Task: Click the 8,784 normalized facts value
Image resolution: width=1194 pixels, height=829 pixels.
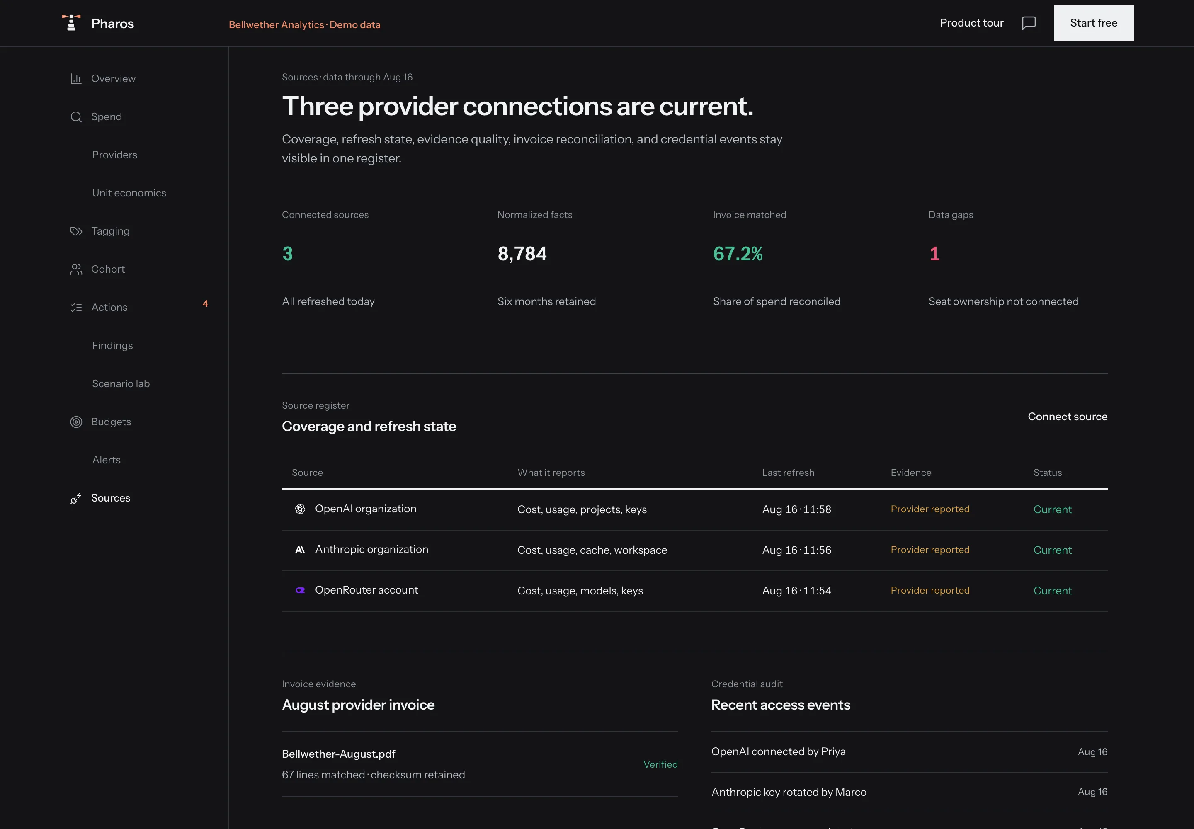Action: pyautogui.click(x=522, y=254)
